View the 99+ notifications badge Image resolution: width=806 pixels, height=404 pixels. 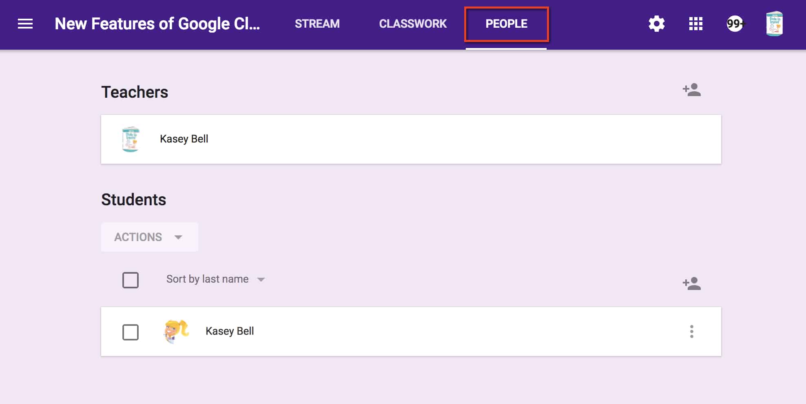[x=735, y=24]
